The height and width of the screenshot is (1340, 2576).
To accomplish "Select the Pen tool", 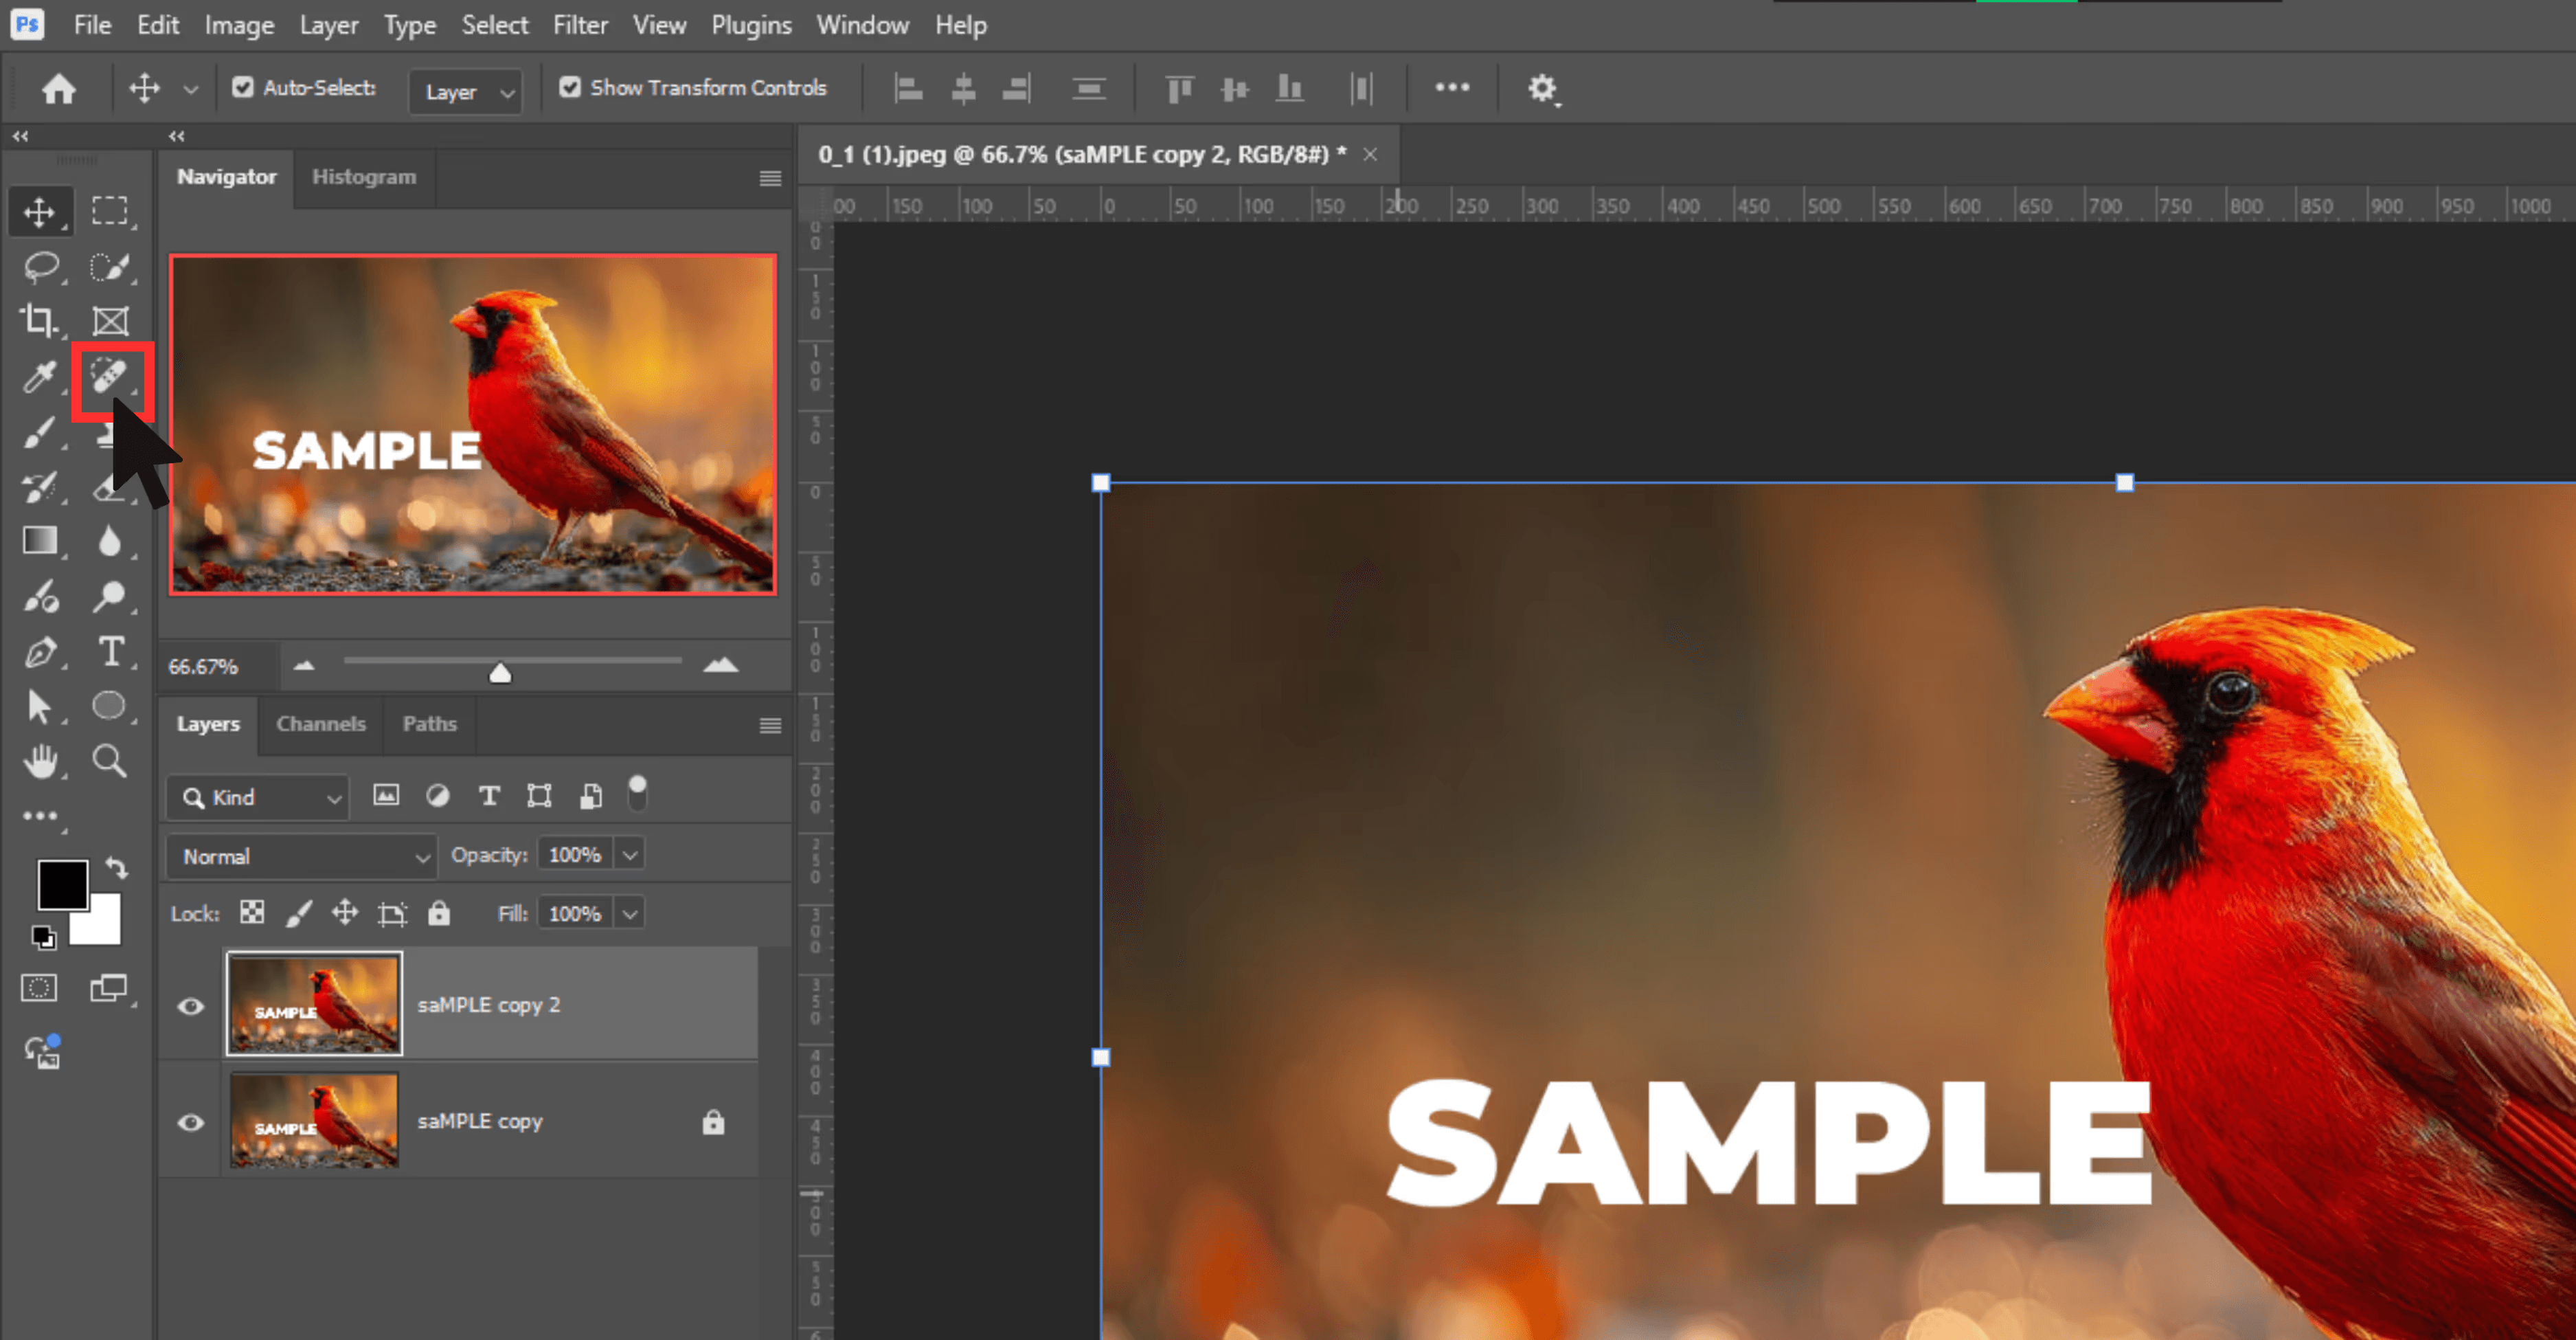I will 40,652.
